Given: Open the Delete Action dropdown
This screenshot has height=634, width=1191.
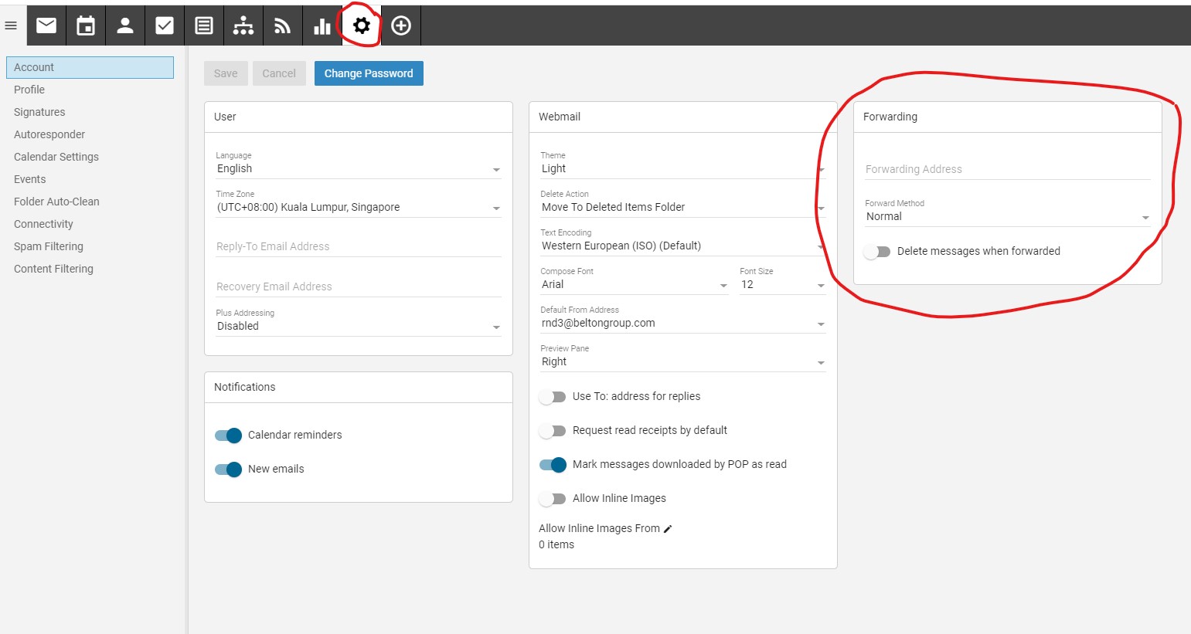Looking at the screenshot, I should 683,203.
